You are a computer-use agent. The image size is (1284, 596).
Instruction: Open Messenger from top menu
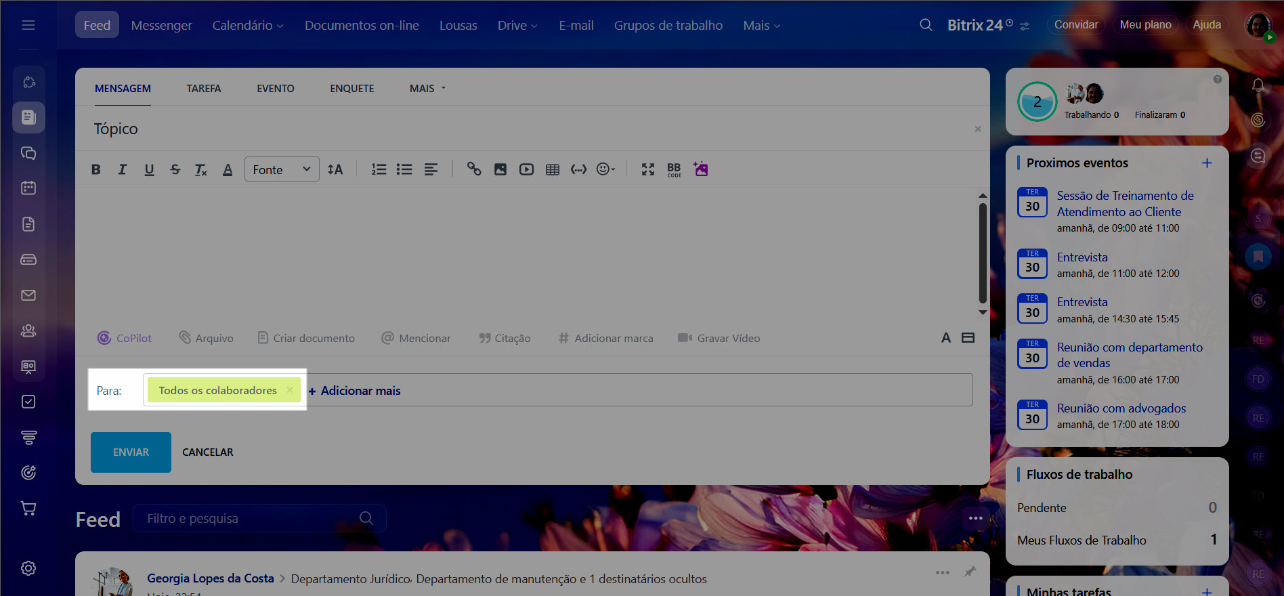point(161,25)
